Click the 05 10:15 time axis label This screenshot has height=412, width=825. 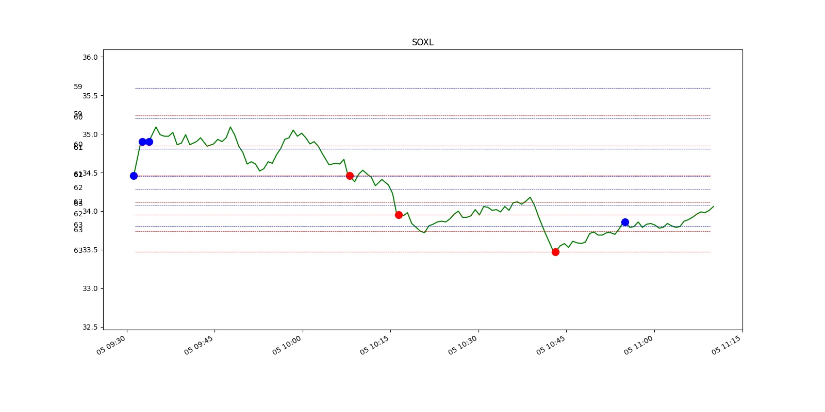(x=375, y=345)
